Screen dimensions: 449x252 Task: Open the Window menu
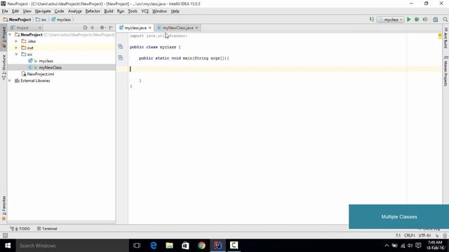point(159,11)
